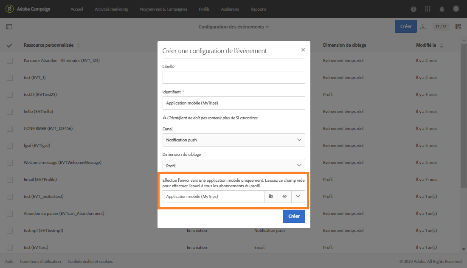Open the Activités marketing menu

[x=111, y=9]
